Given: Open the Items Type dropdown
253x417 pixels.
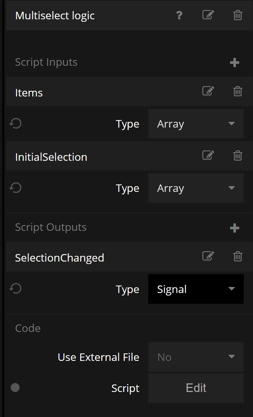Looking at the screenshot, I should [x=196, y=124].
